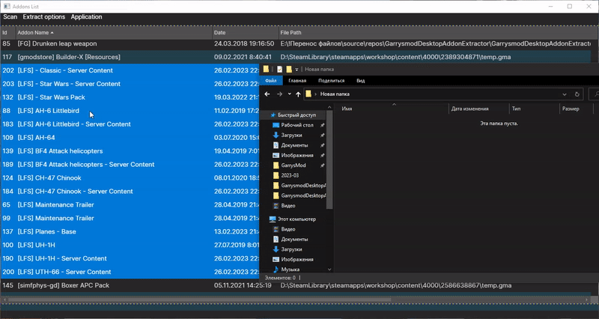Select [LFS] - Star Wars Pack row
599x319 pixels.
click(x=130, y=97)
